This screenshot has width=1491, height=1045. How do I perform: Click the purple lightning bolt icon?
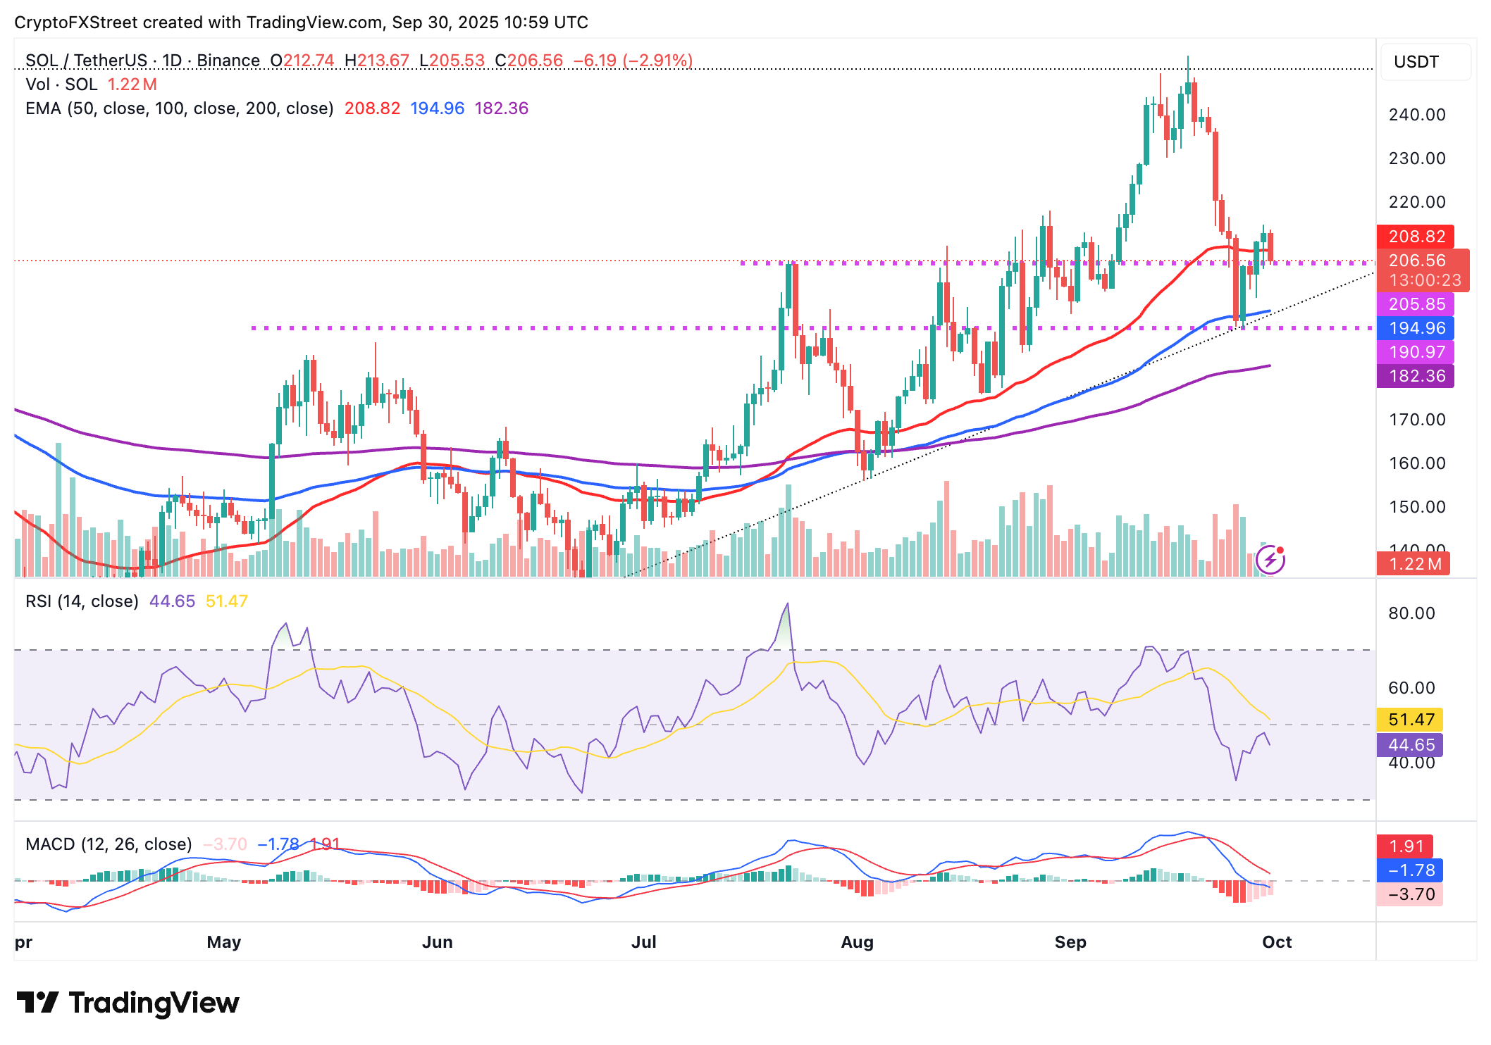[x=1270, y=561]
